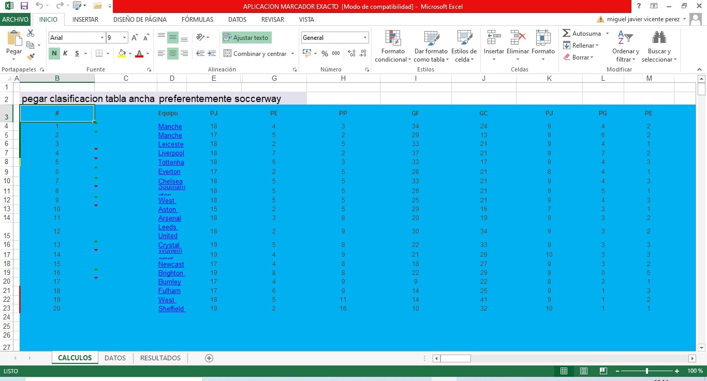707x381 pixels.
Task: Click the Fulham hyperlink
Action: coord(169,291)
